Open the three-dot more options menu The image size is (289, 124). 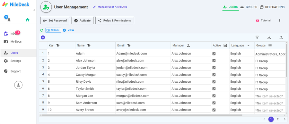[280, 21]
